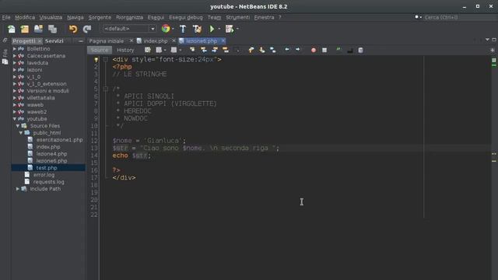The height and width of the screenshot is (280, 498).
Task: Click the green Run Project play icon
Action: [x=212, y=29]
